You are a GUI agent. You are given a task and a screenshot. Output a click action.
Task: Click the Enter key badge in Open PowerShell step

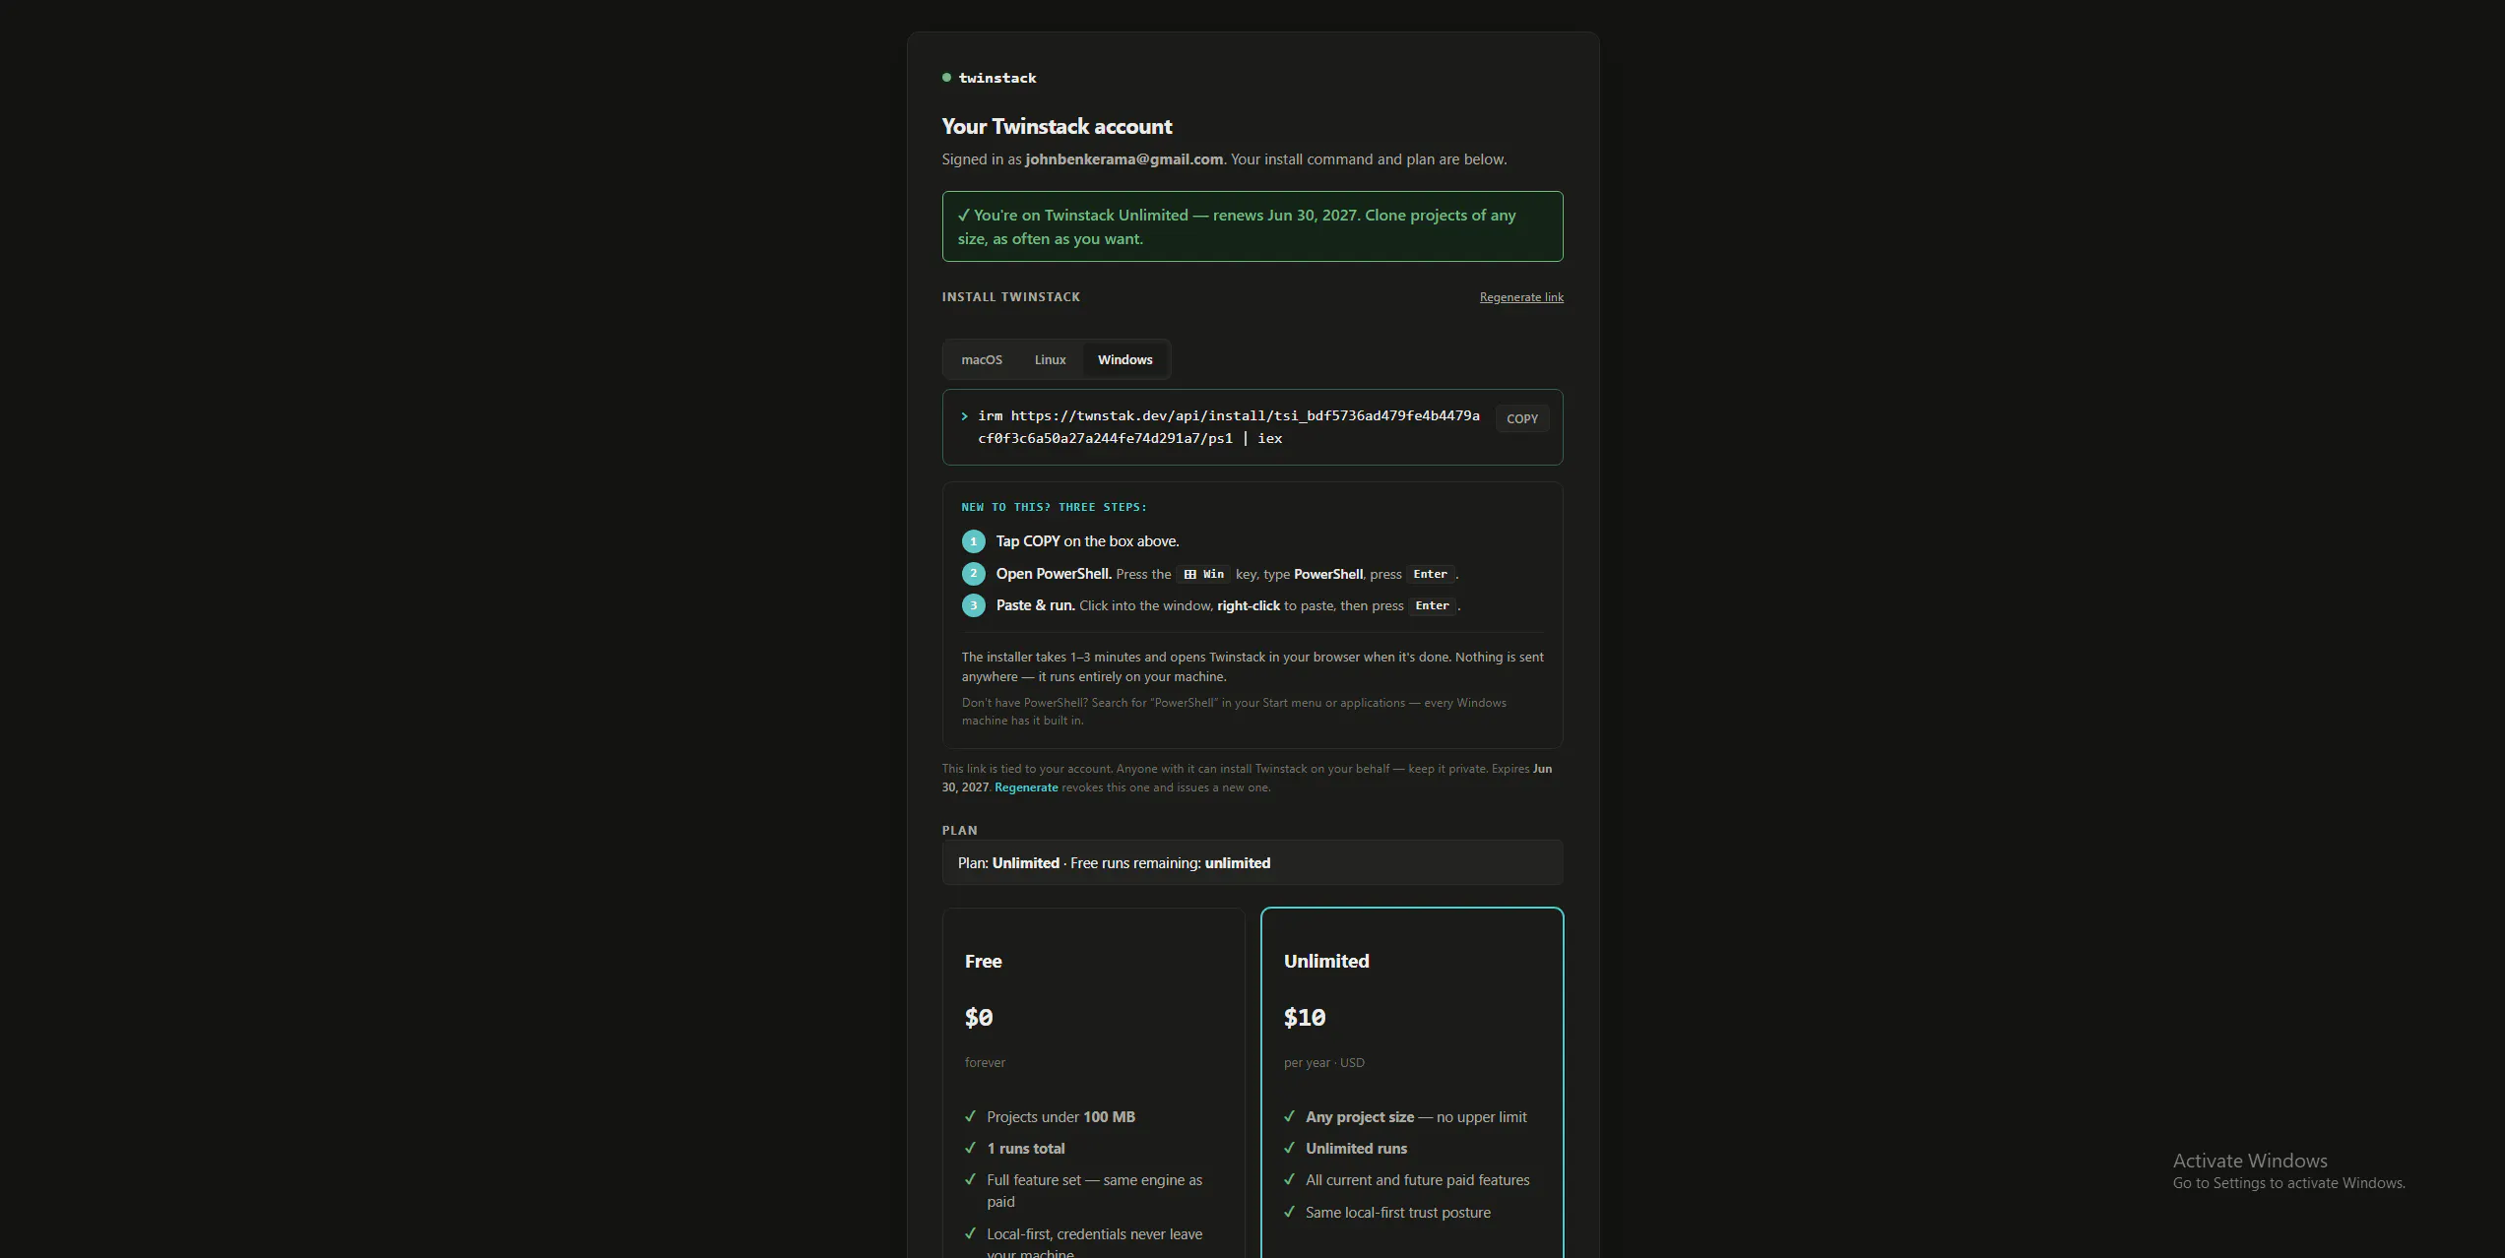[1430, 575]
